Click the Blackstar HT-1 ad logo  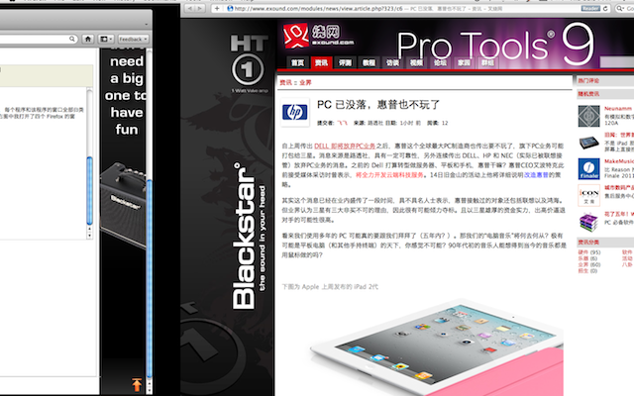tap(249, 63)
